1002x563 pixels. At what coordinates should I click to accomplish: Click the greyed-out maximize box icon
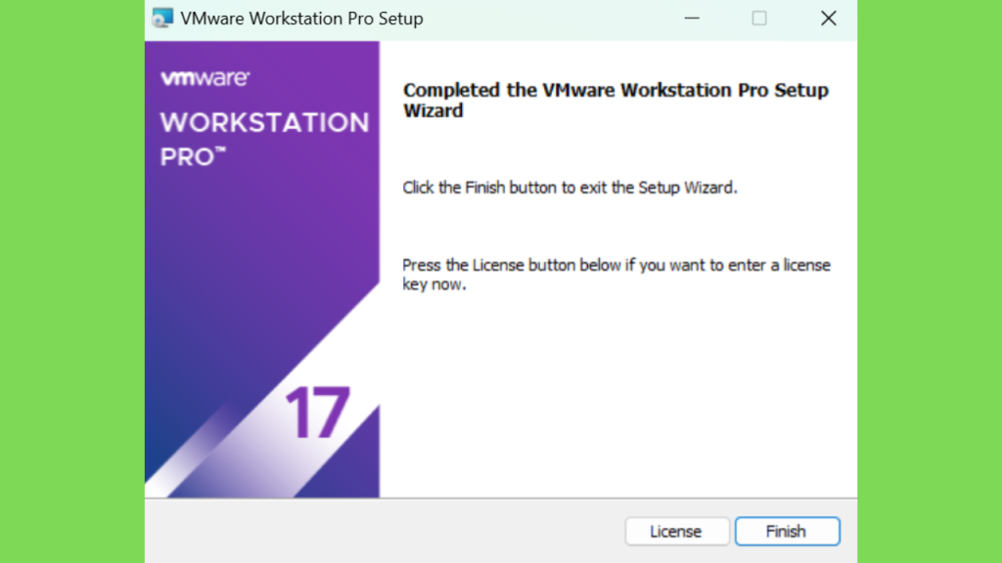pyautogui.click(x=759, y=19)
